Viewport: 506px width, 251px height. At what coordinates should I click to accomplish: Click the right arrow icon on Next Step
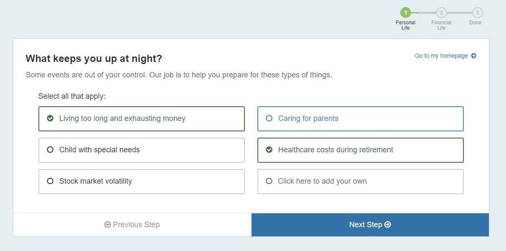(388, 225)
